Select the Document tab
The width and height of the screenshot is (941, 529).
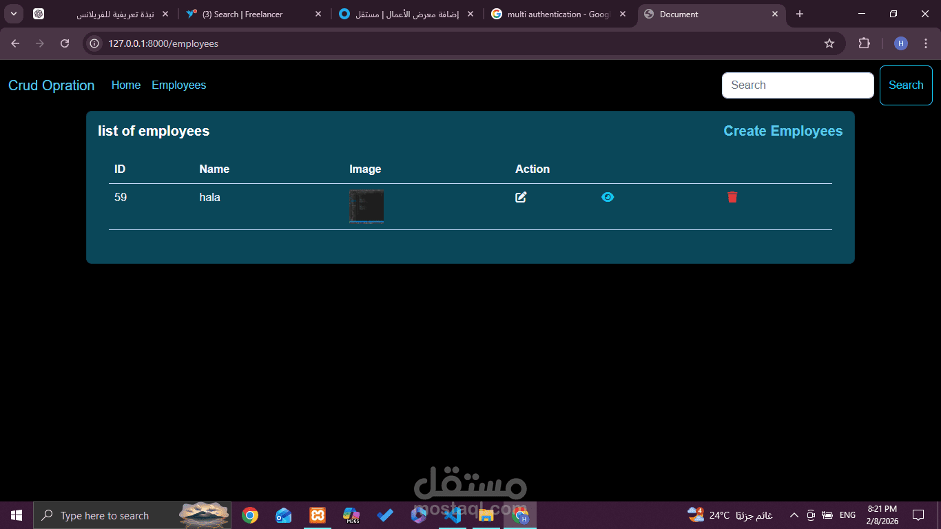(x=711, y=14)
